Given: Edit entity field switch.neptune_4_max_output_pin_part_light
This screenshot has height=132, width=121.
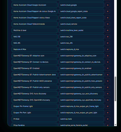Looking at the screenshot, I should (81, 113).
